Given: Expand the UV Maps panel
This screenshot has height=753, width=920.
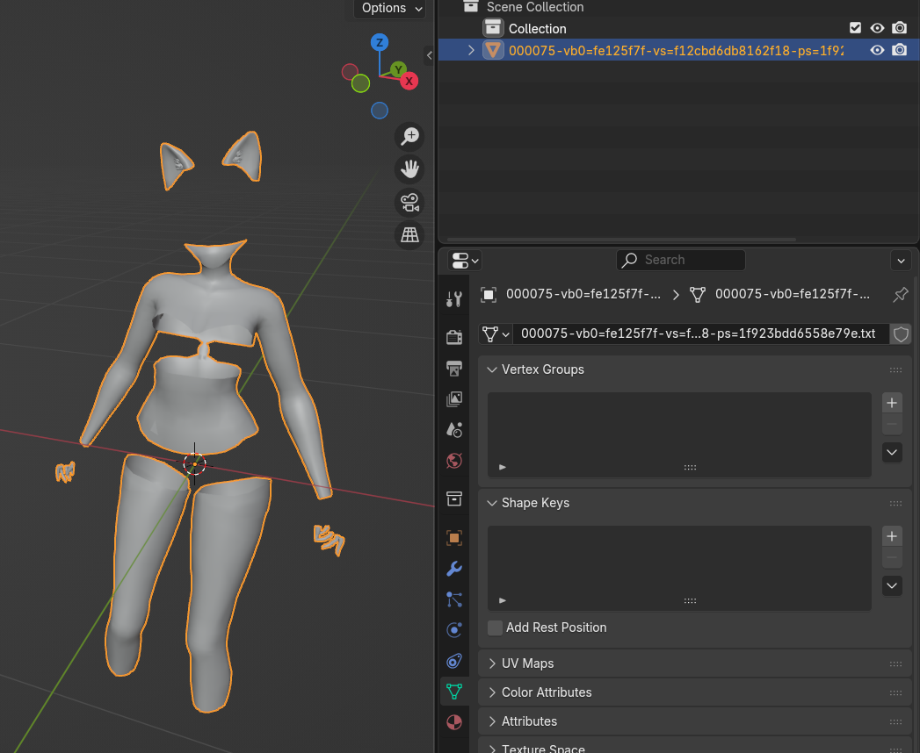Looking at the screenshot, I should (492, 663).
